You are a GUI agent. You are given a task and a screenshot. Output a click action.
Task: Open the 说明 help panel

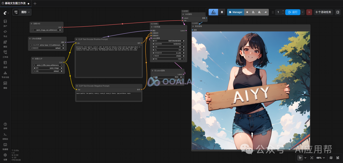[x=5, y=126]
